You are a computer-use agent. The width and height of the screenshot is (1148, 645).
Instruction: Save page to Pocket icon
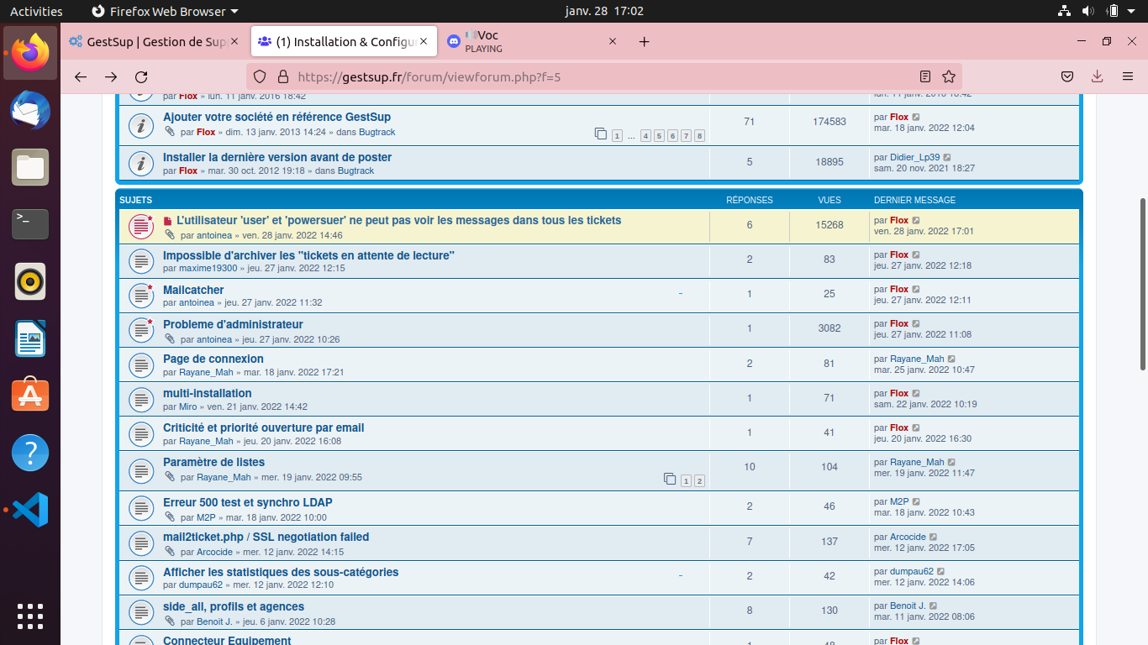pos(1066,76)
